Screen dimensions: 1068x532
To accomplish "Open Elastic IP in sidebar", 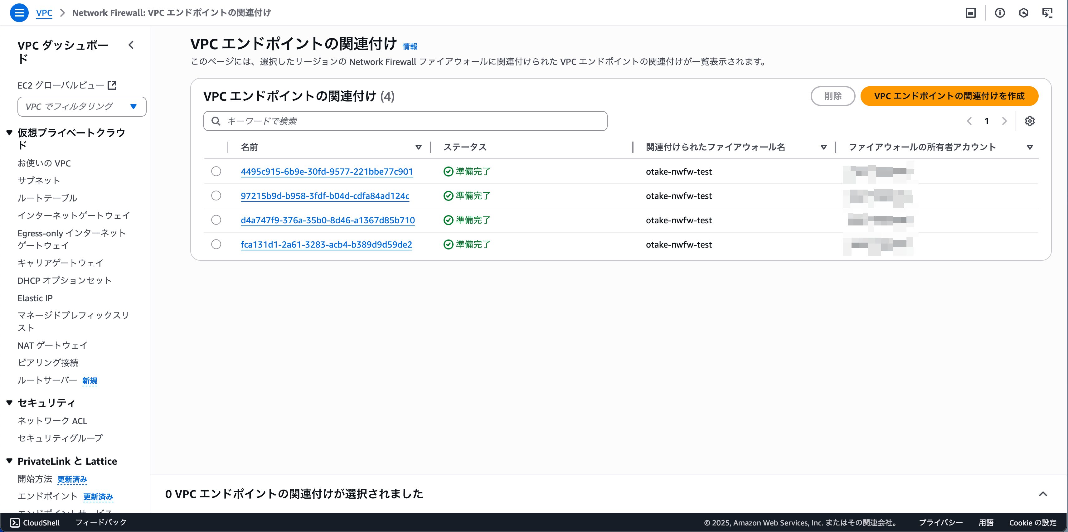I will coord(35,298).
